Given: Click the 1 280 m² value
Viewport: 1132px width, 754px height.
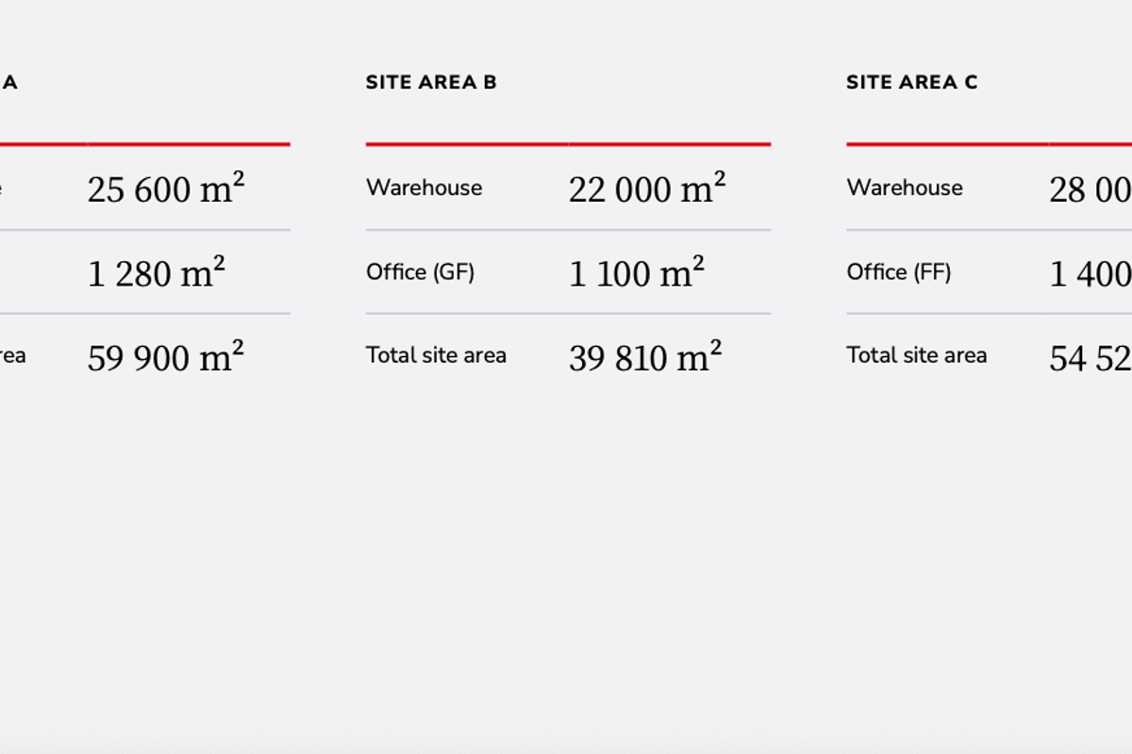Looking at the screenshot, I should [x=157, y=273].
